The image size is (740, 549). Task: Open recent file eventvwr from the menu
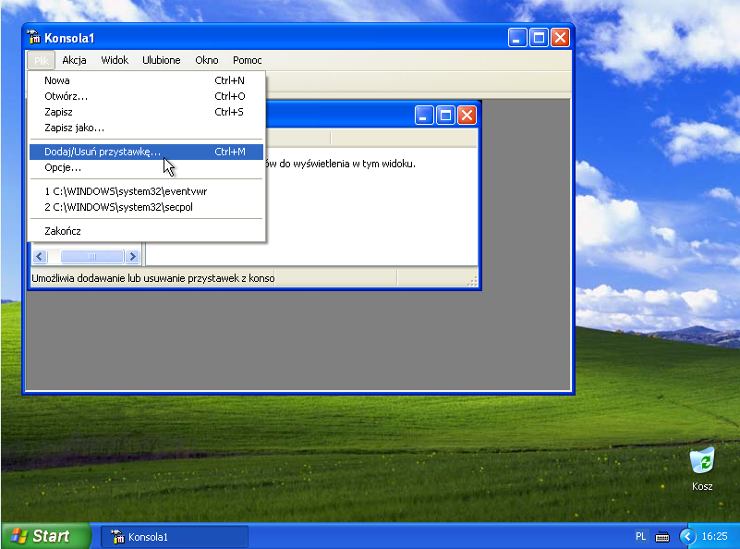[x=126, y=191]
